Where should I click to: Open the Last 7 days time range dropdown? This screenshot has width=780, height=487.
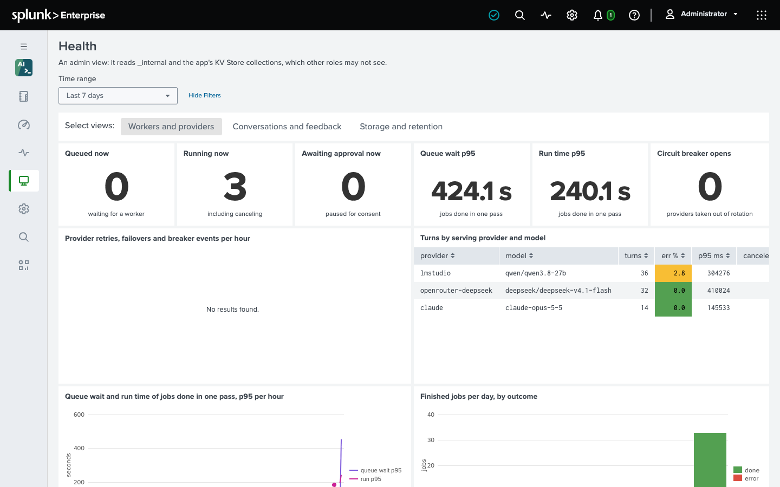pos(118,96)
